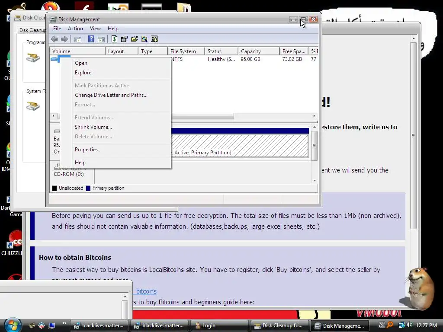Click the settings toolbar icon at end

pos(154,39)
